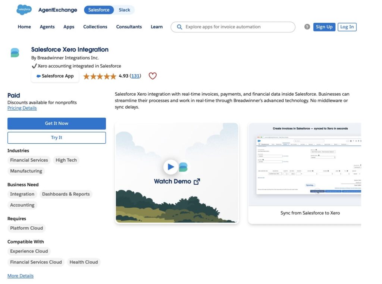This screenshot has width=382, height=284.
Task: Select the Health Cloud tag
Action: (84, 262)
